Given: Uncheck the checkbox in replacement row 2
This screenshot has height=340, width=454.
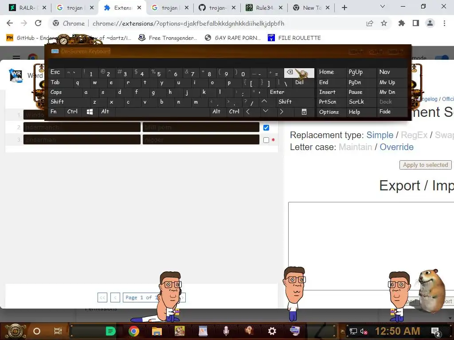Looking at the screenshot, I should (x=266, y=127).
